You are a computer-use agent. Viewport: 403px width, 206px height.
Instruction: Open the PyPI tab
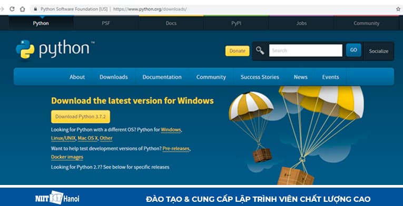click(236, 23)
